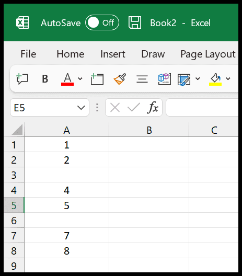Viewport: 242px width, 276px height.
Task: Open the Name Box dropdown
Action: coord(81,107)
